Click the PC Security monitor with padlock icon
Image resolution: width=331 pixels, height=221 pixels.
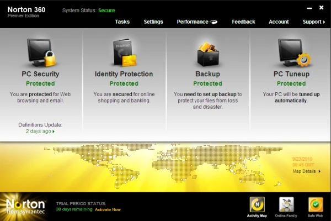pos(41,52)
